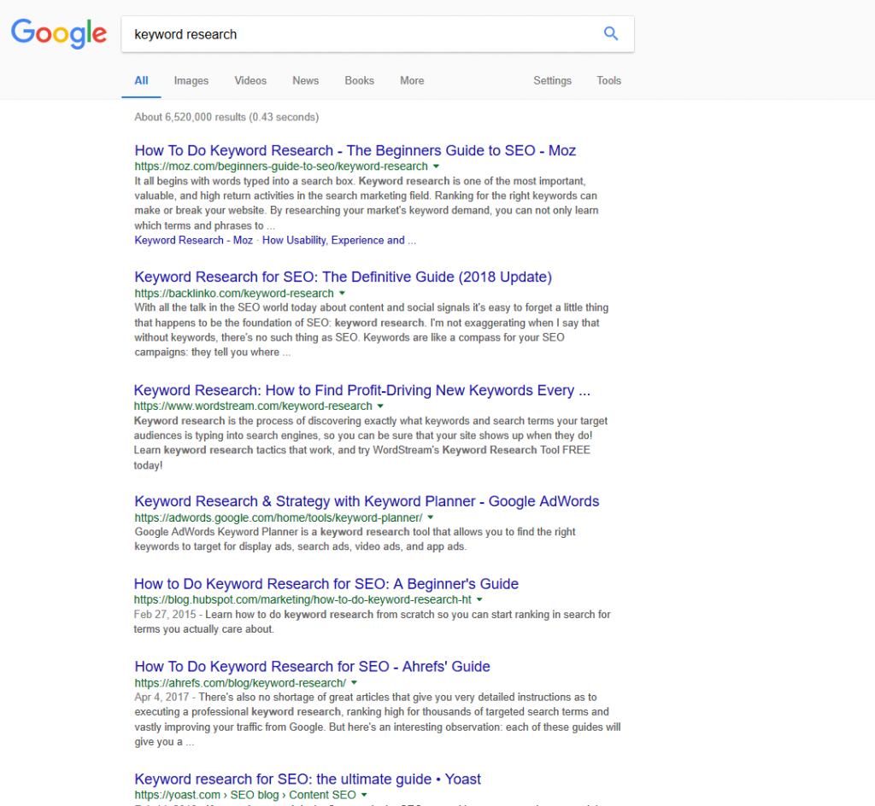Image resolution: width=875 pixels, height=806 pixels.
Task: Select the All results tab
Action: click(x=141, y=80)
